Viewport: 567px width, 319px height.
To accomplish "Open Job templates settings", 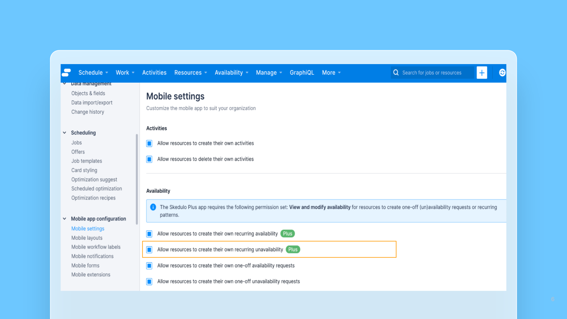I will [x=87, y=161].
